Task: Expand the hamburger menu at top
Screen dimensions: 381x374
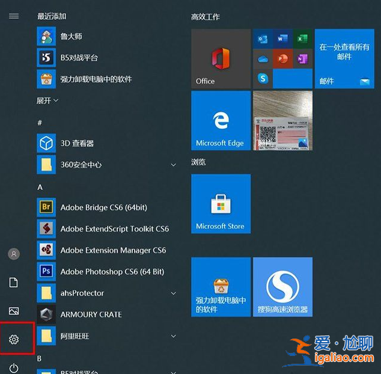Action: click(x=14, y=16)
